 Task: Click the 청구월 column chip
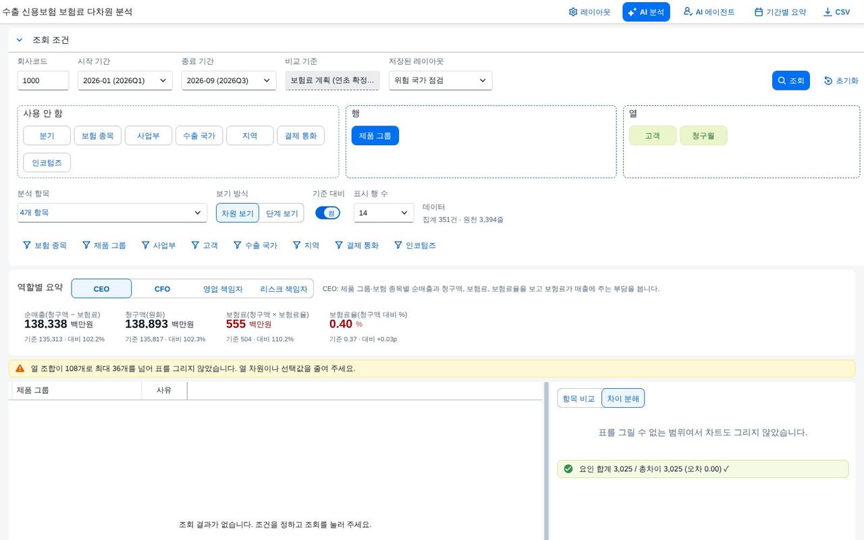(703, 136)
